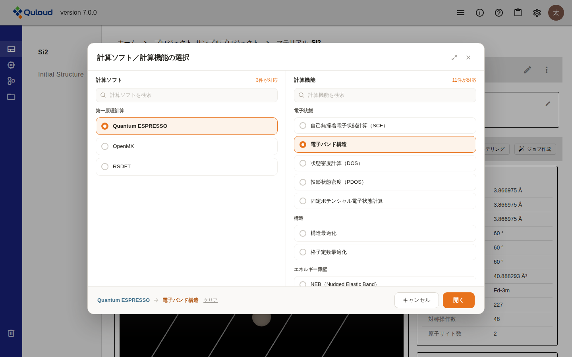Click the クリア link in footer
The height and width of the screenshot is (357, 572).
pos(211,300)
